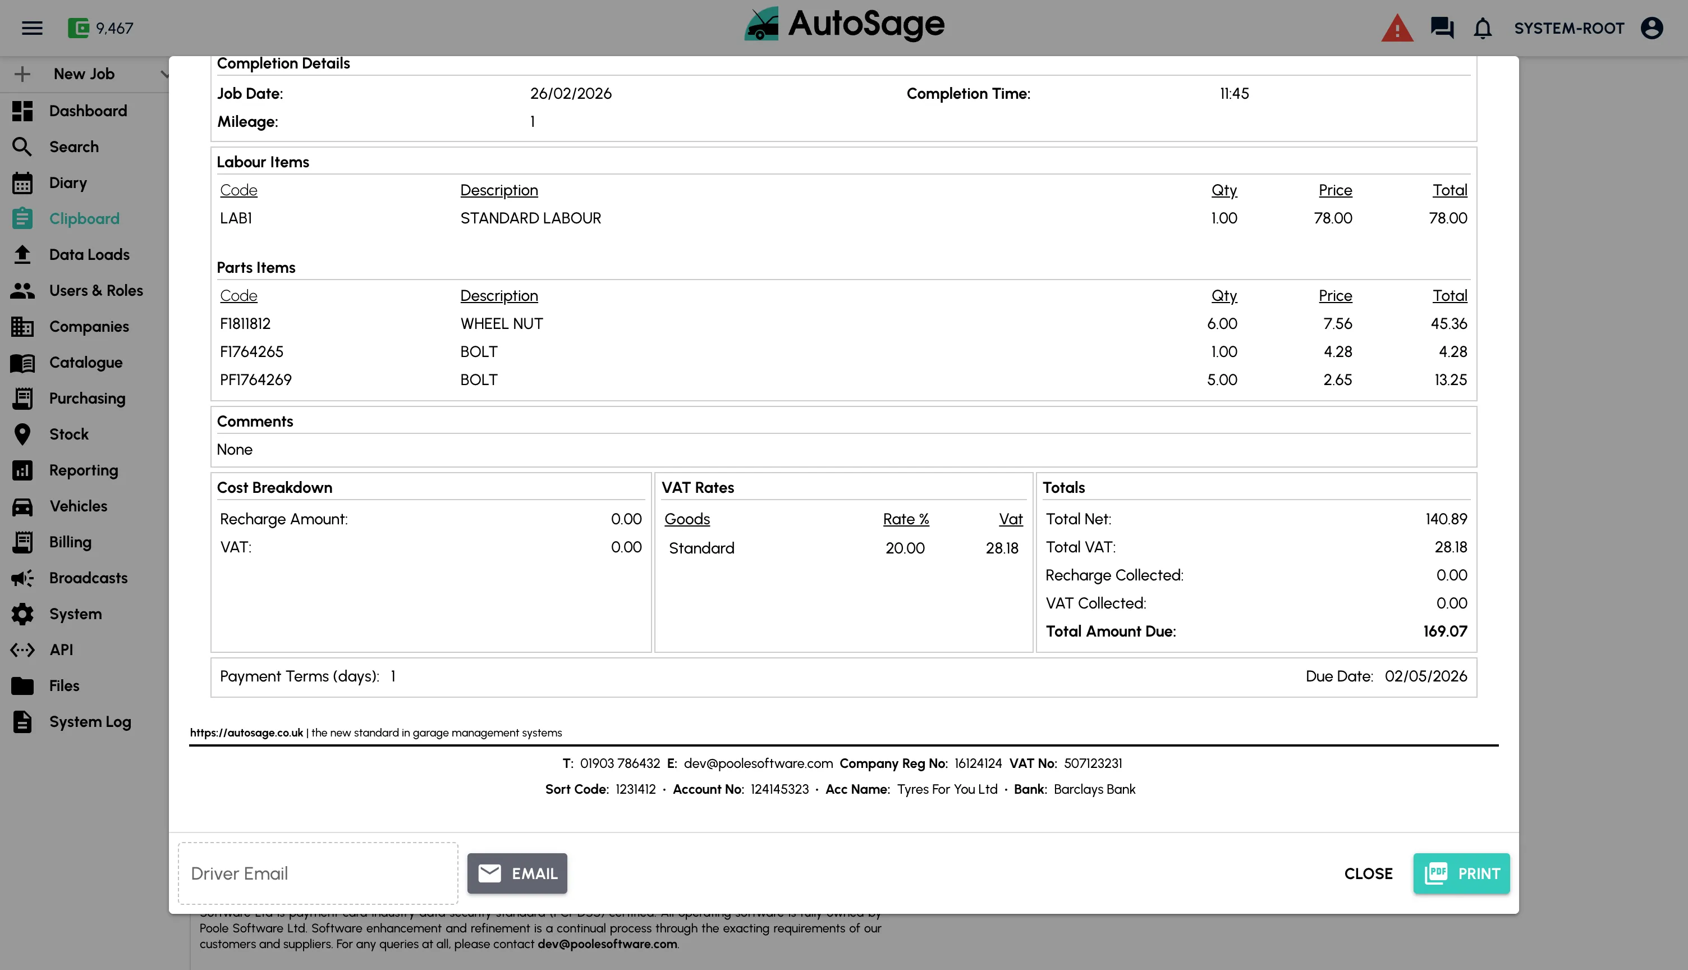This screenshot has height=970, width=1688.
Task: Navigate to Billing in sidebar
Action: (x=71, y=542)
